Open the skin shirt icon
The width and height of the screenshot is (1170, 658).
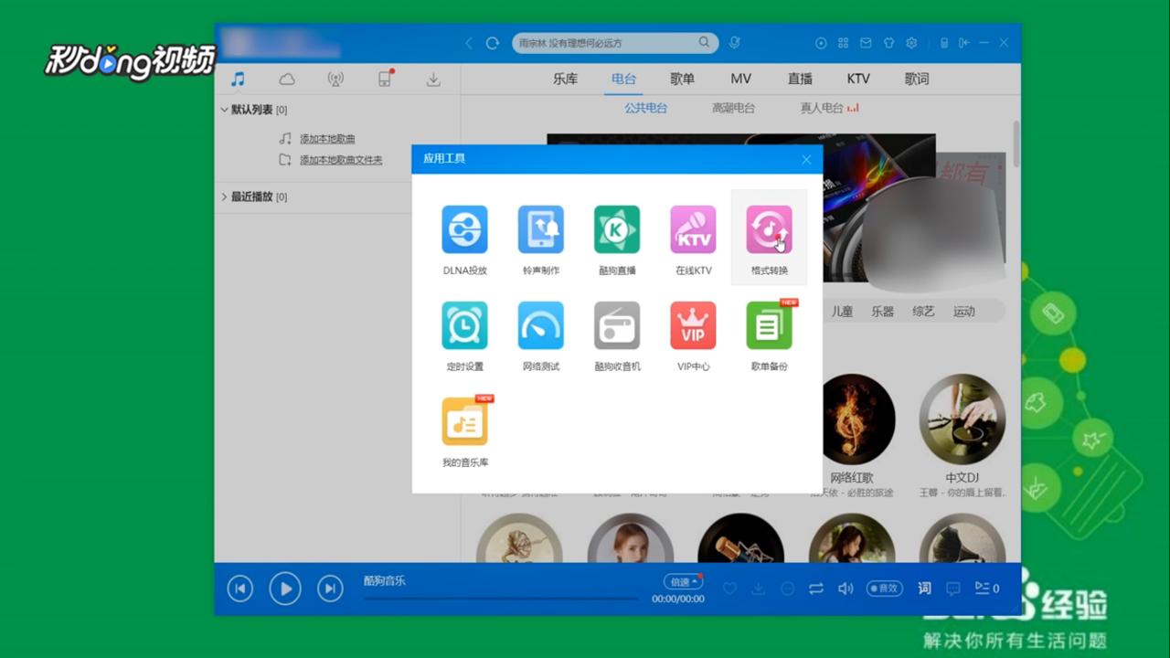pos(888,43)
